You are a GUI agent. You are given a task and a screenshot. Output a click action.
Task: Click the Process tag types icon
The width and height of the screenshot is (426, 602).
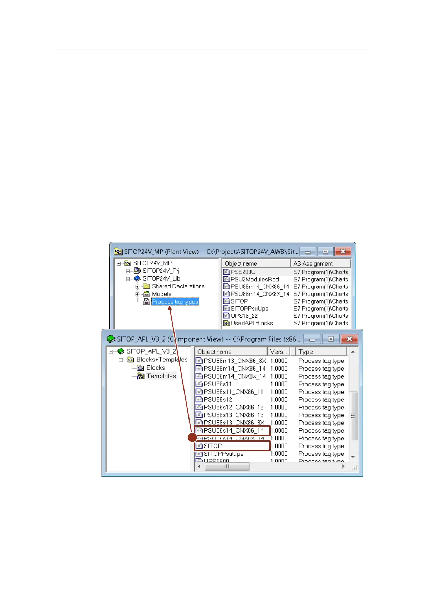pyautogui.click(x=146, y=302)
